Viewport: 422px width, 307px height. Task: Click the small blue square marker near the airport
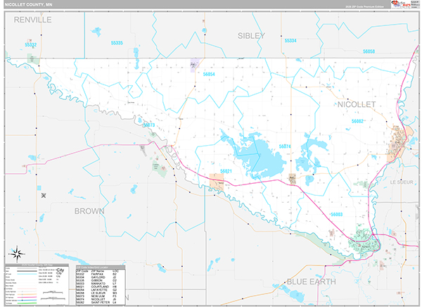[x=39, y=188]
